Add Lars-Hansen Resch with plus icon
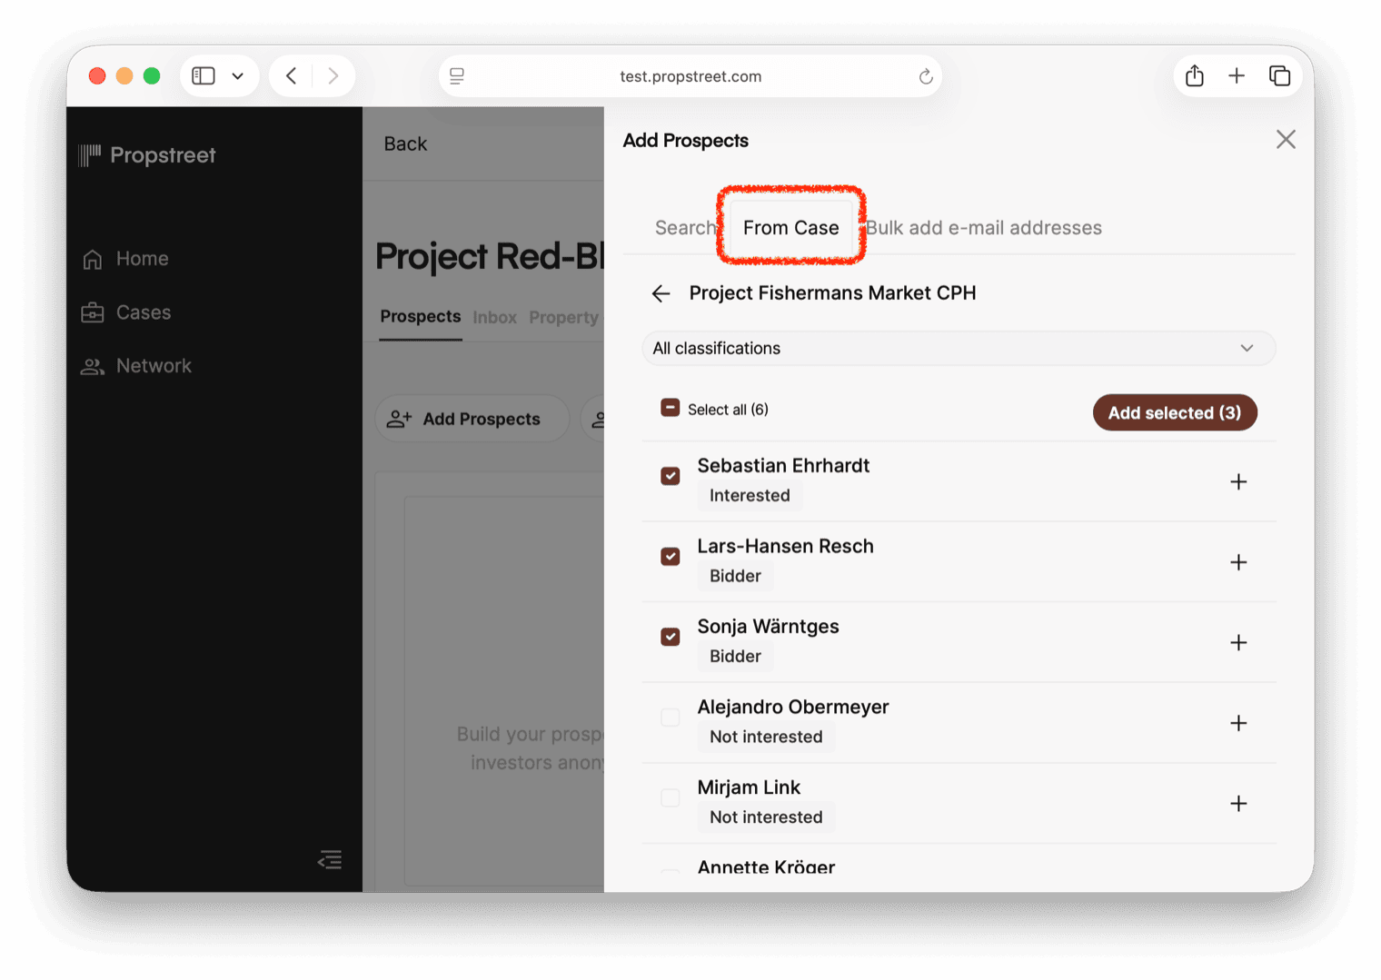1381x980 pixels. (1237, 562)
